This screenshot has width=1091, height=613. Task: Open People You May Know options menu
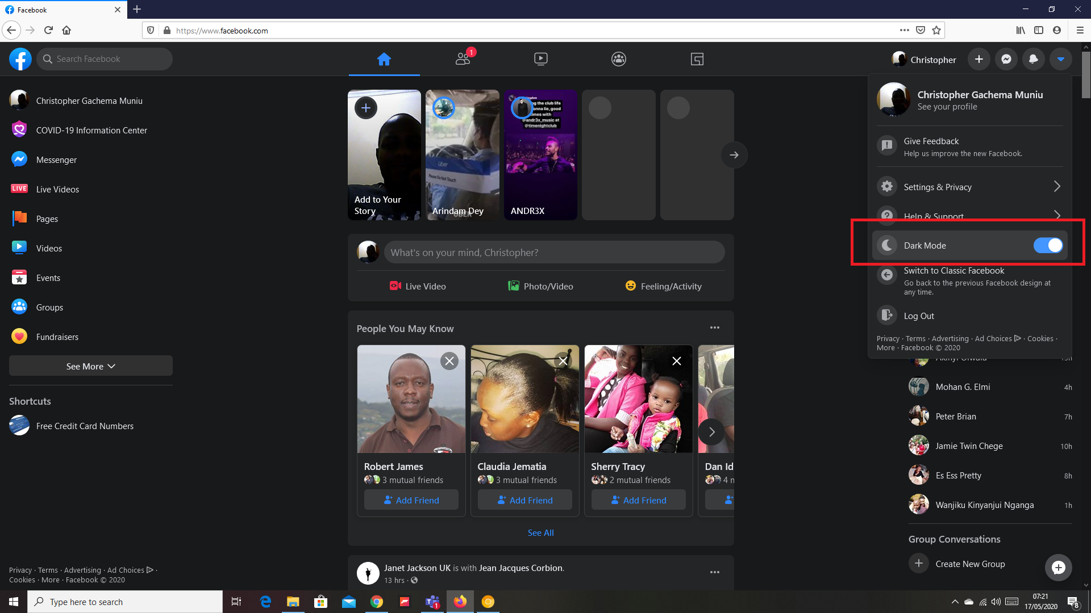coord(715,328)
